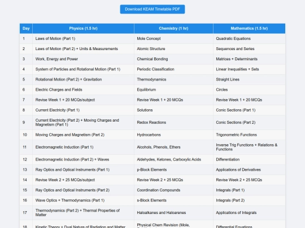Select 'Revise Week 2 + 25 MCQs/subject'
Viewport: 305px width, 228px height.
point(83,180)
